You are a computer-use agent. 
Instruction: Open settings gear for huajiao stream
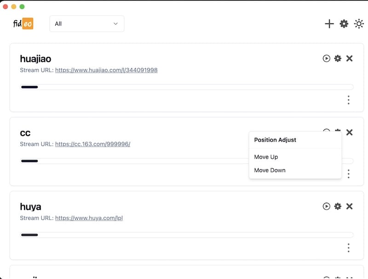pos(338,58)
